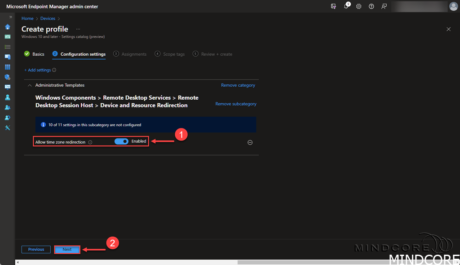Open the Help question mark icon
Viewport: 460px width, 265px height.
pyautogui.click(x=371, y=6)
